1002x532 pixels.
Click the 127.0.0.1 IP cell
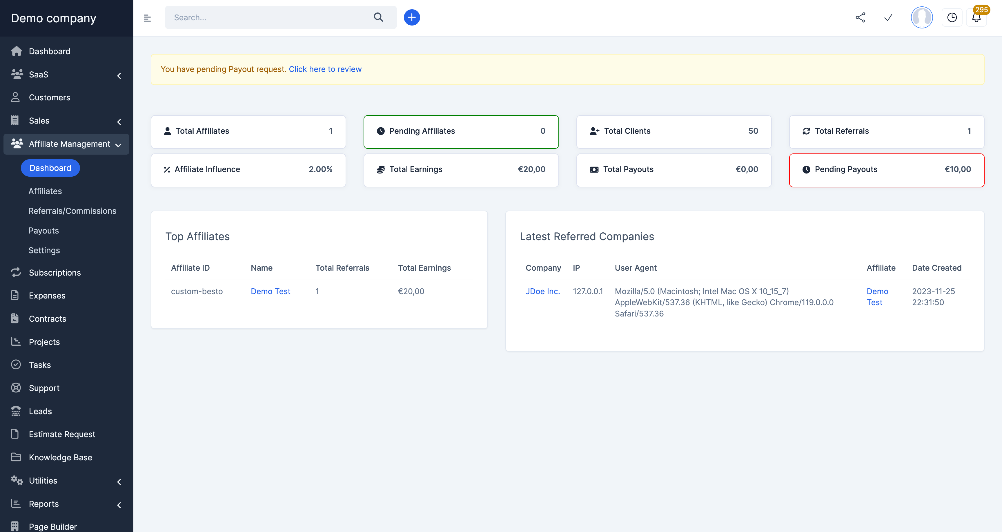tap(588, 291)
